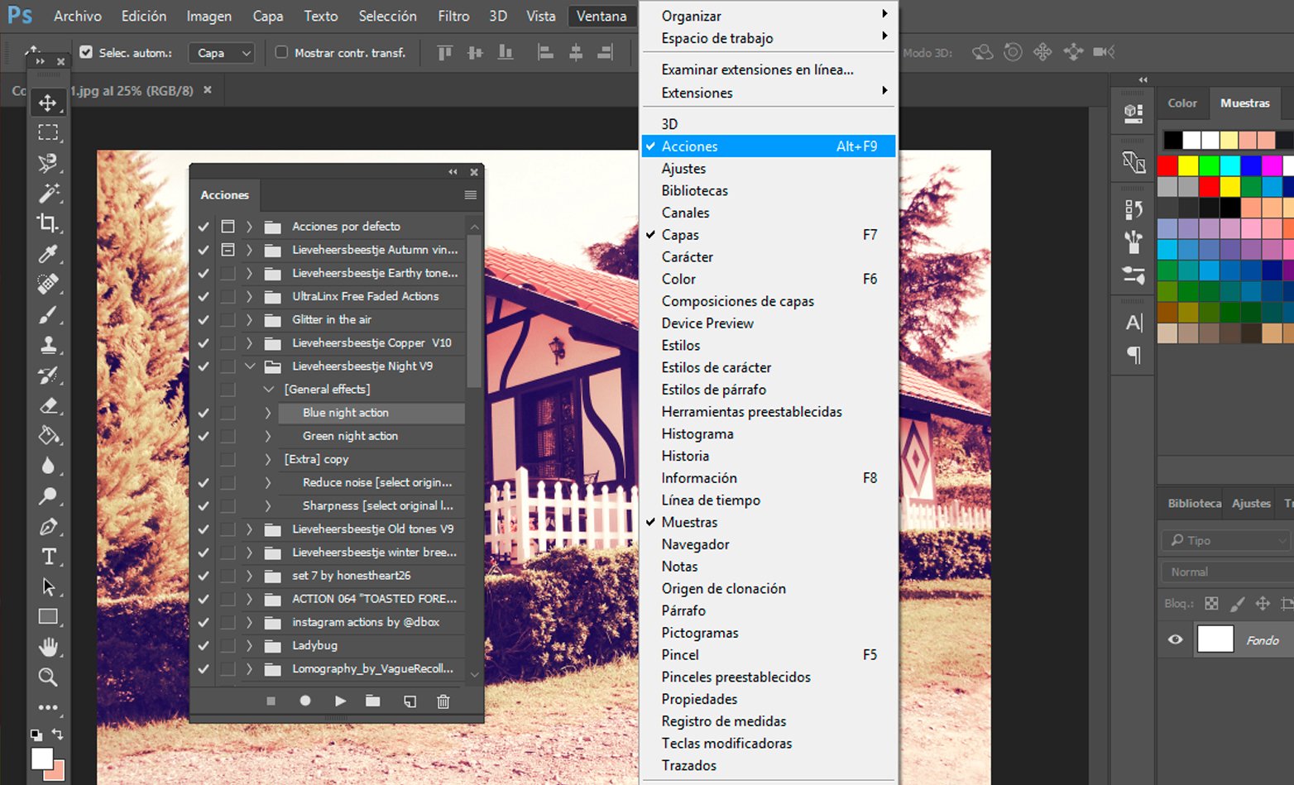Select the Lasso tool

point(48,163)
